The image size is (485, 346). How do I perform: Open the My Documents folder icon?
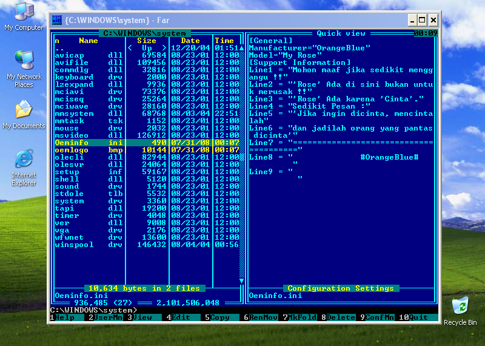[x=24, y=115]
